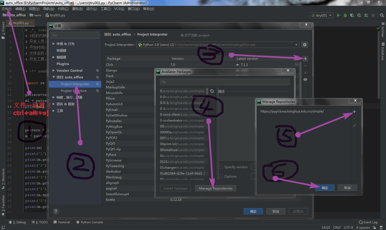Image resolution: width=386 pixels, height=230 pixels.
Task: Run the ttry001 configuration
Action: click(338, 15)
